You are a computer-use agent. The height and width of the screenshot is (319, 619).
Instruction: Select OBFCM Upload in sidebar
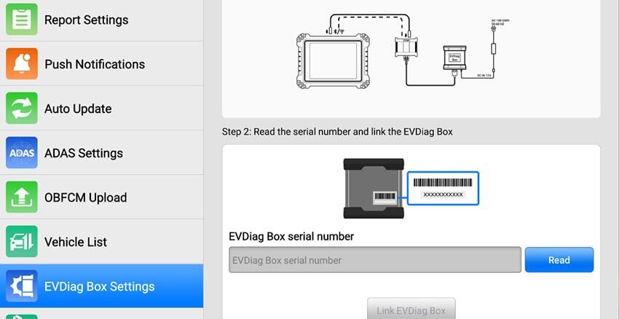(101, 197)
